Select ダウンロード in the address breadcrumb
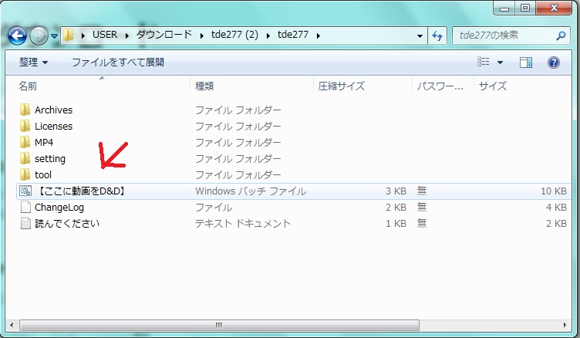Image resolution: width=580 pixels, height=338 pixels. pos(164,35)
